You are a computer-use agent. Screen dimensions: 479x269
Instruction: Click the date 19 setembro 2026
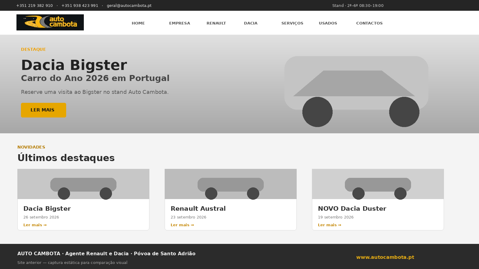click(x=336, y=217)
